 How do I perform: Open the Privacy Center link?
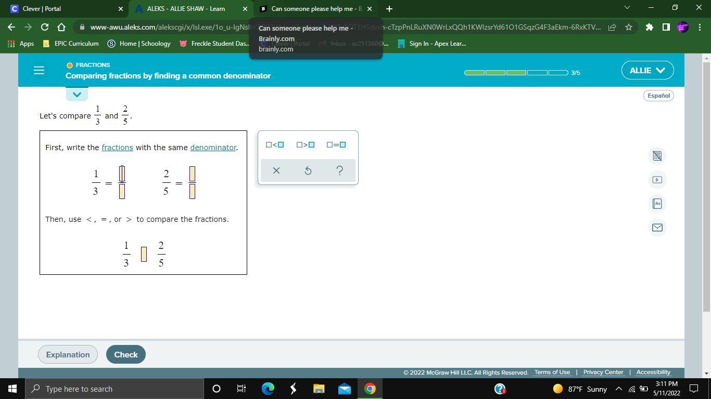603,373
